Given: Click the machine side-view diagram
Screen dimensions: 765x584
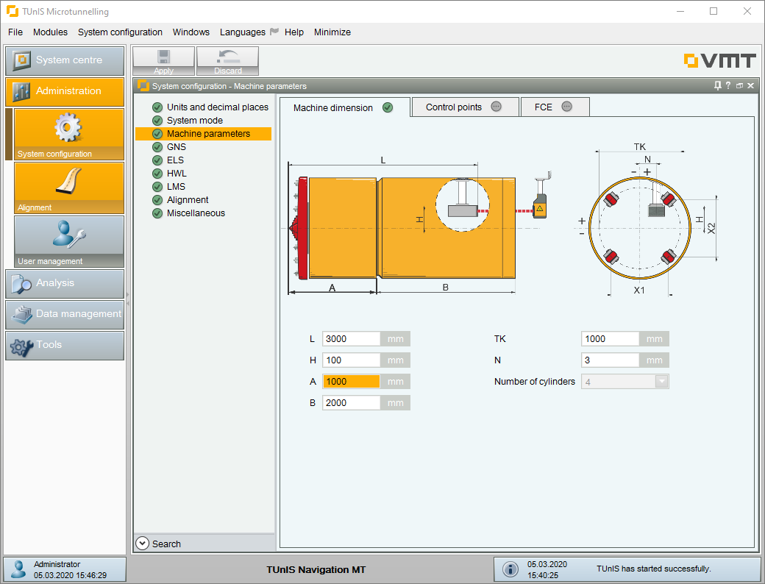Looking at the screenshot, I should click(x=419, y=227).
